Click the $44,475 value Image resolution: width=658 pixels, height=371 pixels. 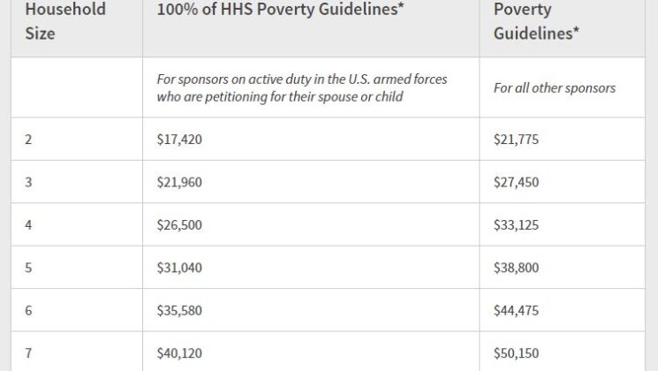coord(516,311)
